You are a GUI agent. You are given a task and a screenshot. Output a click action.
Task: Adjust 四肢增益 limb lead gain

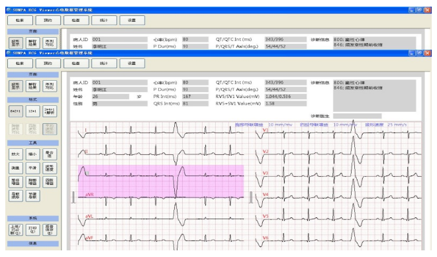[x=50, y=182]
